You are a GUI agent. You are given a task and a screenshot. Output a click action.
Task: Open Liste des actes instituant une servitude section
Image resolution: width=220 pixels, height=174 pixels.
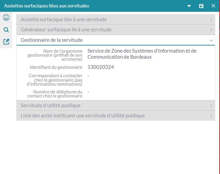83,116
